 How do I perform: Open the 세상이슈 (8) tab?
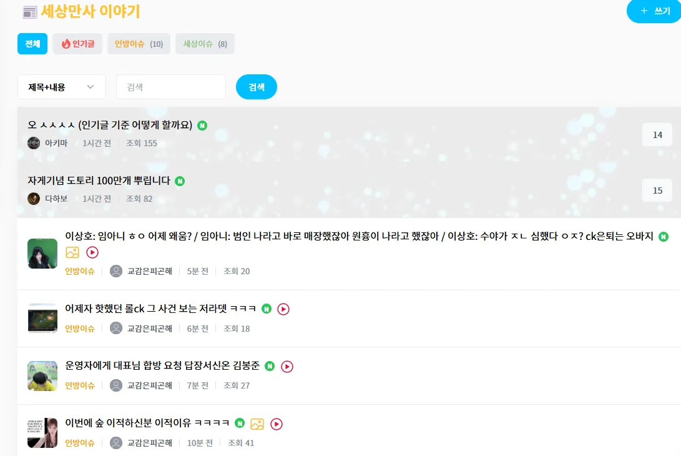(205, 44)
